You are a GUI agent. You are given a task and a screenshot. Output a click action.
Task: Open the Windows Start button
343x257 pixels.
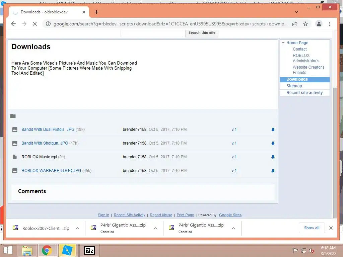[x=8, y=250]
